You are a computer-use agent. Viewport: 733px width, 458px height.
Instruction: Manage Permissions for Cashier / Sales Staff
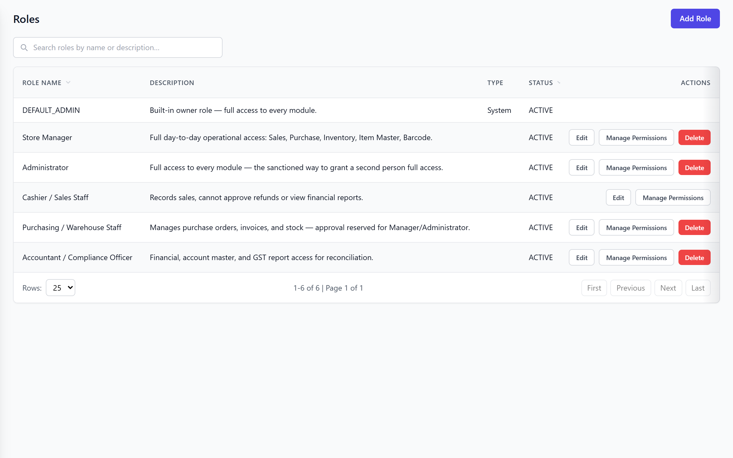click(673, 197)
